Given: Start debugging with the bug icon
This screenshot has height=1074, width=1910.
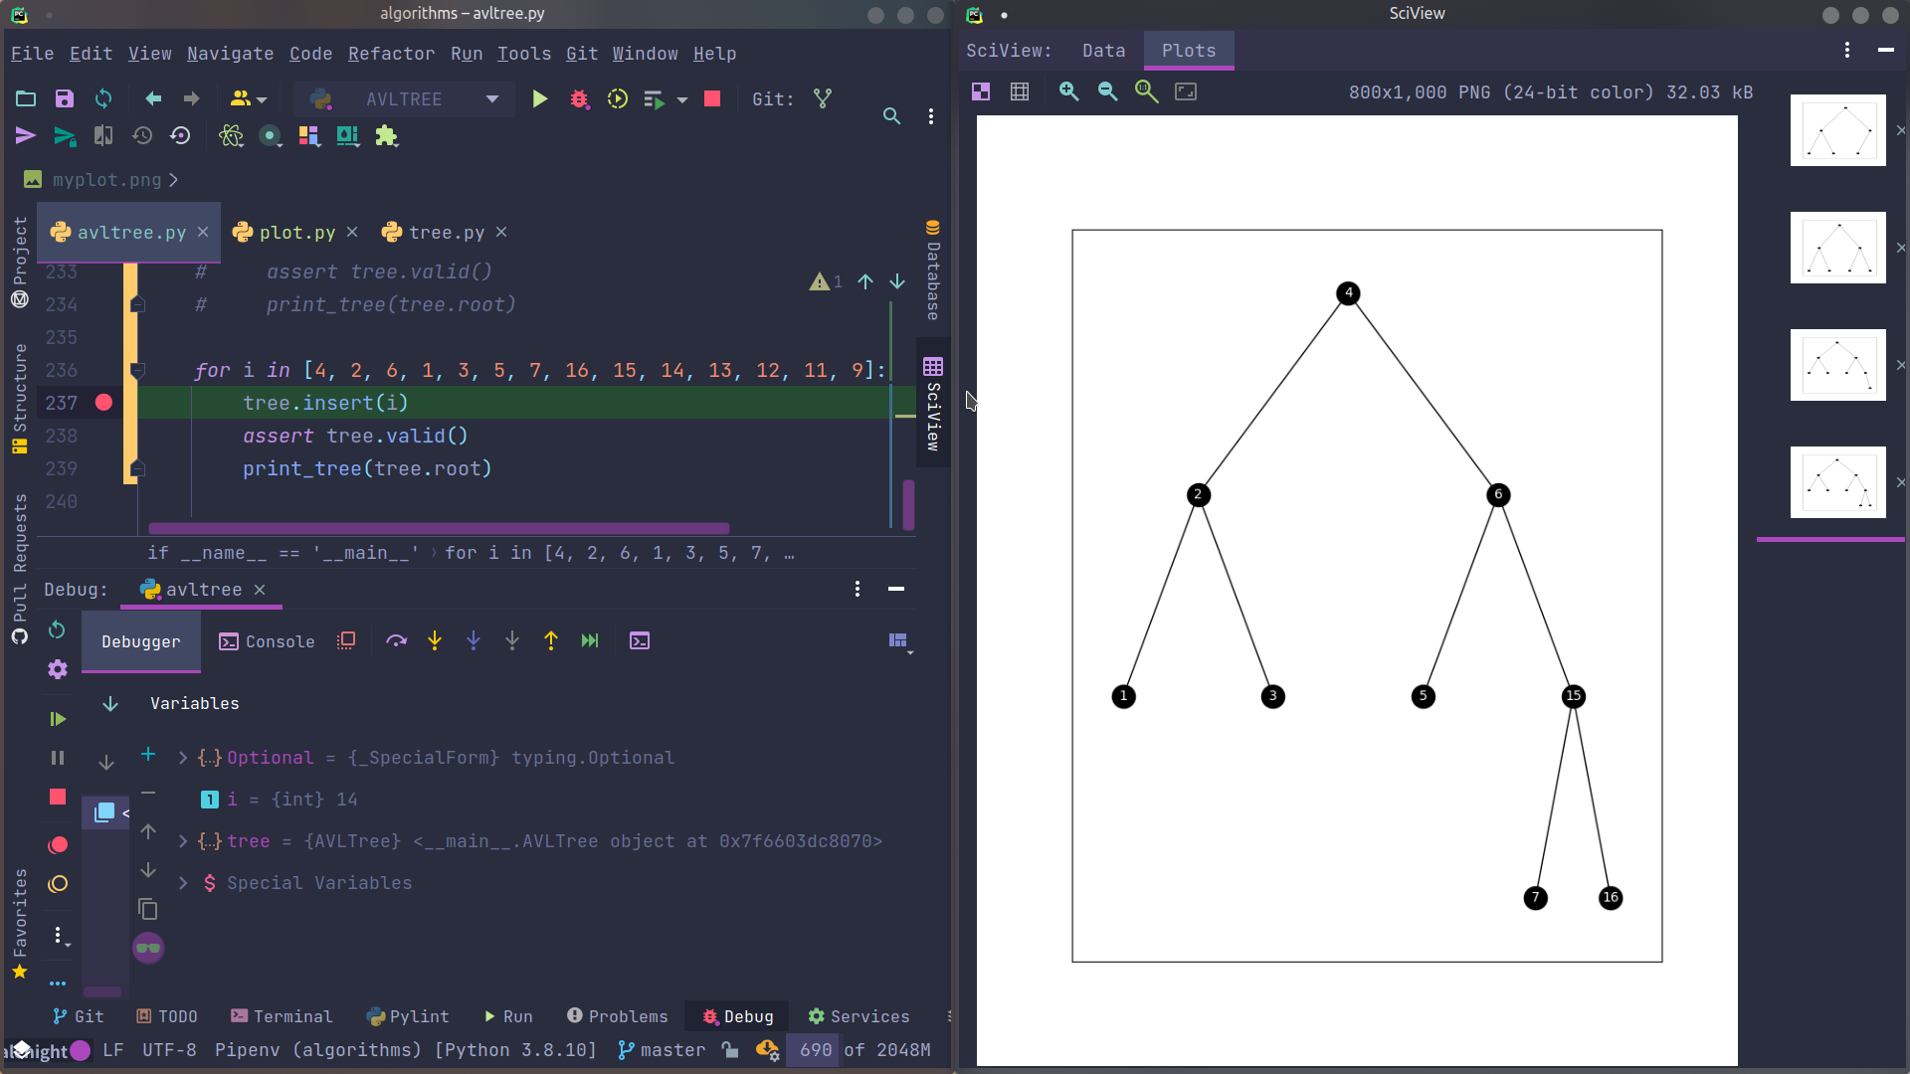Looking at the screenshot, I should [579, 98].
